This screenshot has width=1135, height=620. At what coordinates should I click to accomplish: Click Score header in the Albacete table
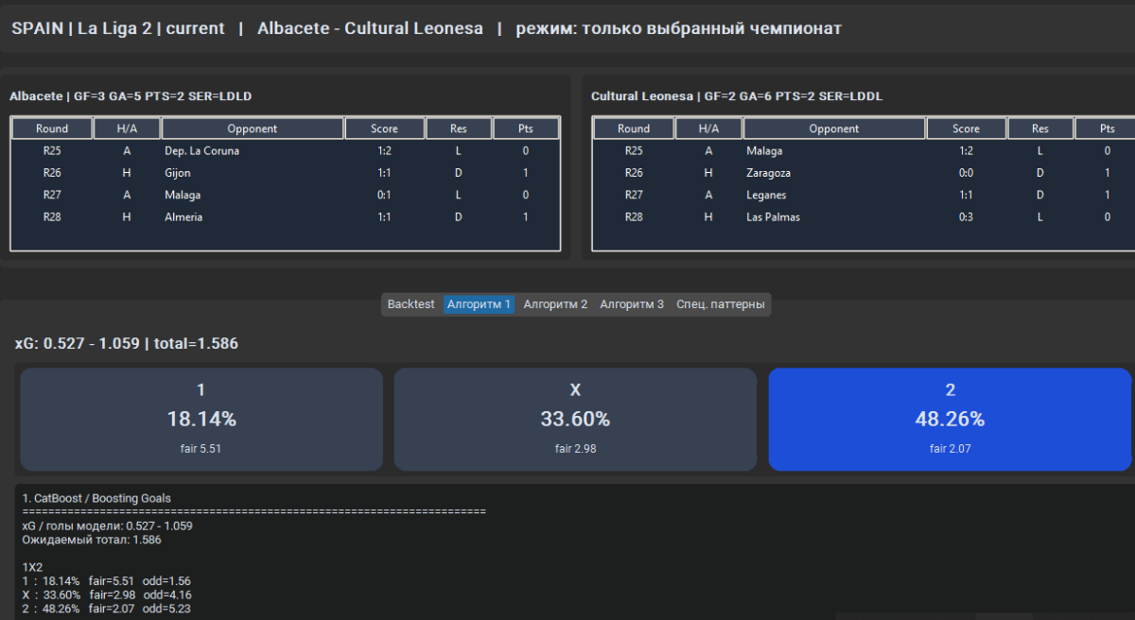point(384,129)
